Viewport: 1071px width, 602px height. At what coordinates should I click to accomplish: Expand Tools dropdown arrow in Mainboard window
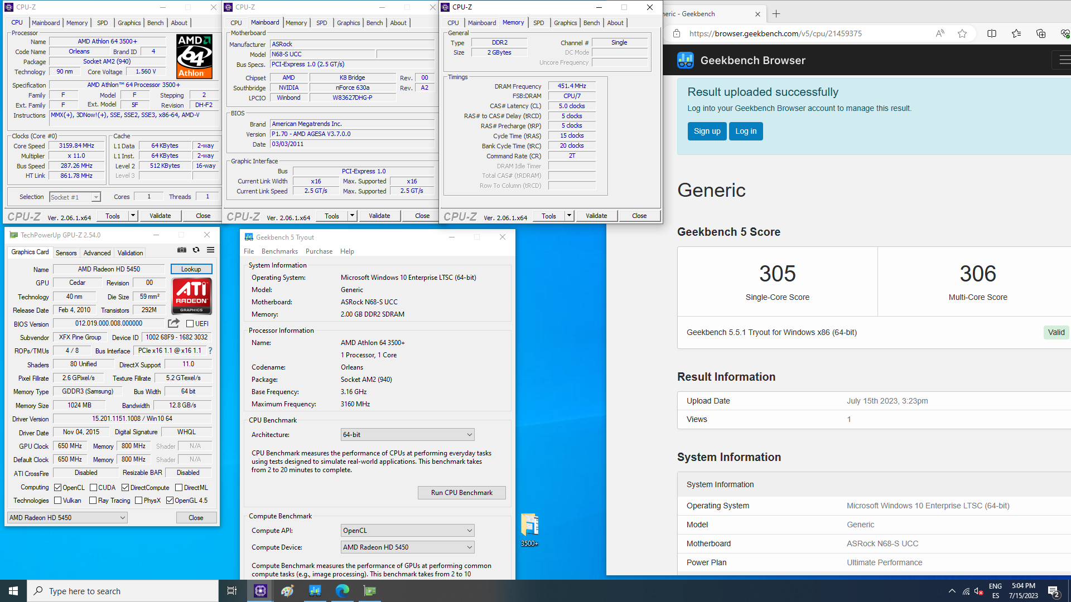pyautogui.click(x=352, y=216)
